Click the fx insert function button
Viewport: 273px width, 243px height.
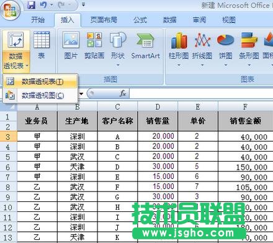123,94
